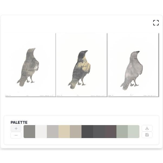The width and height of the screenshot is (163, 163).
Task: Select the dark gray seventh swatch
Action: 99,132
